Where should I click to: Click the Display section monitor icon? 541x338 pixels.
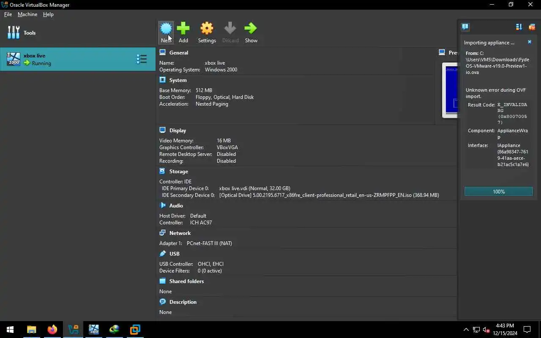click(162, 130)
